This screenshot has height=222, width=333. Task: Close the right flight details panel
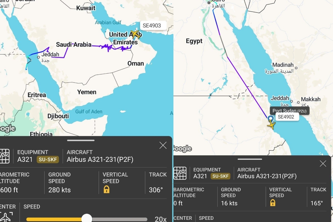[x=323, y=163]
